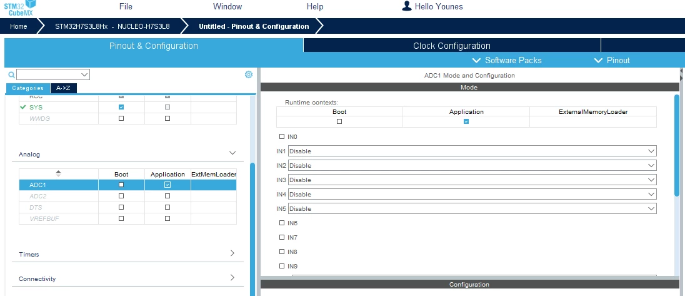Toggle Application runtime context checkbox in Mode
The width and height of the screenshot is (685, 296).
pyautogui.click(x=466, y=121)
